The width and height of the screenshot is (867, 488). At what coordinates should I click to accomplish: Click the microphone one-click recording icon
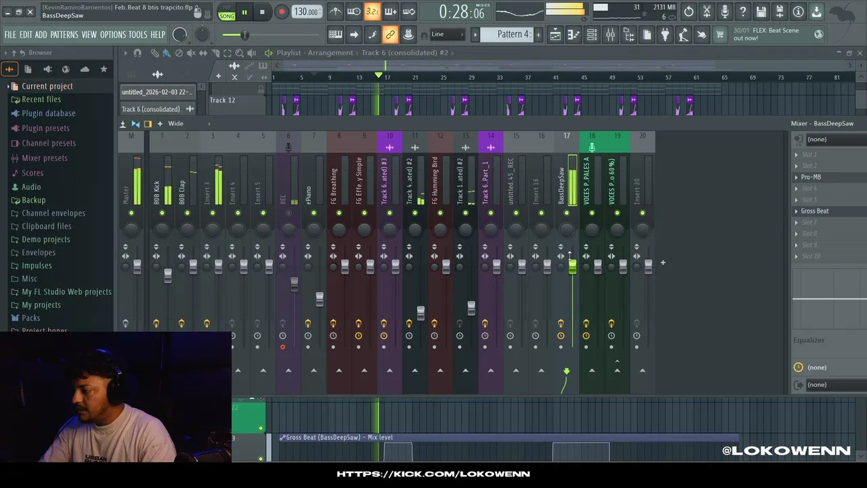pos(725,12)
